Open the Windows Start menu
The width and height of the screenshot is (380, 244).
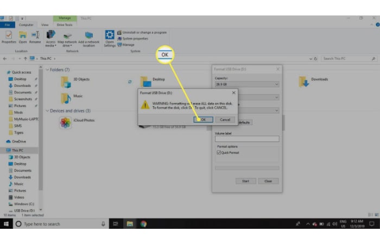point(7,224)
